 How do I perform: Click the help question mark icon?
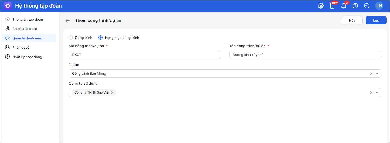coord(355,6)
